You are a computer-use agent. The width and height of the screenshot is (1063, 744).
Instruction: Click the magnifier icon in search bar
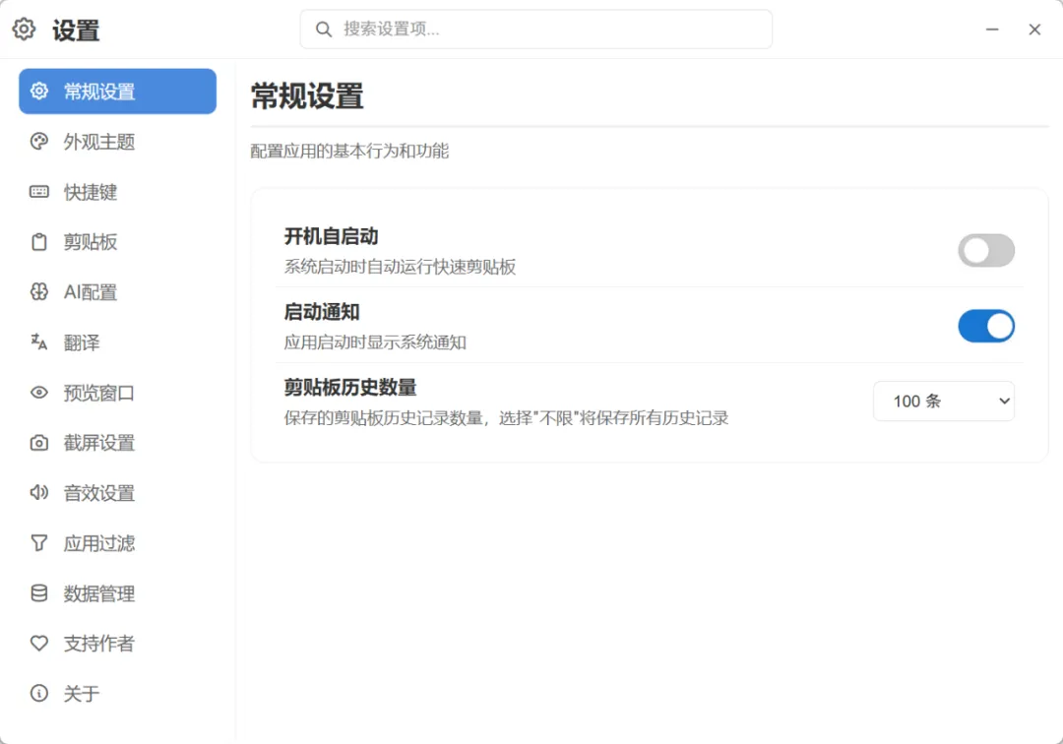point(323,30)
